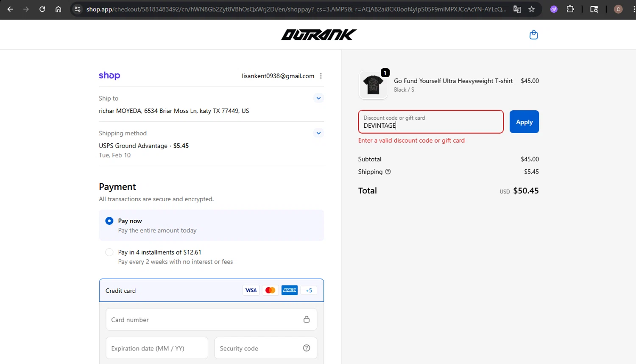Click the lock icon in card number
Image resolution: width=636 pixels, height=364 pixels.
(307, 319)
